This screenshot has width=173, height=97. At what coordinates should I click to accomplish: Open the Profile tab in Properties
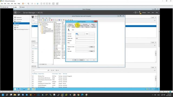[82, 27]
